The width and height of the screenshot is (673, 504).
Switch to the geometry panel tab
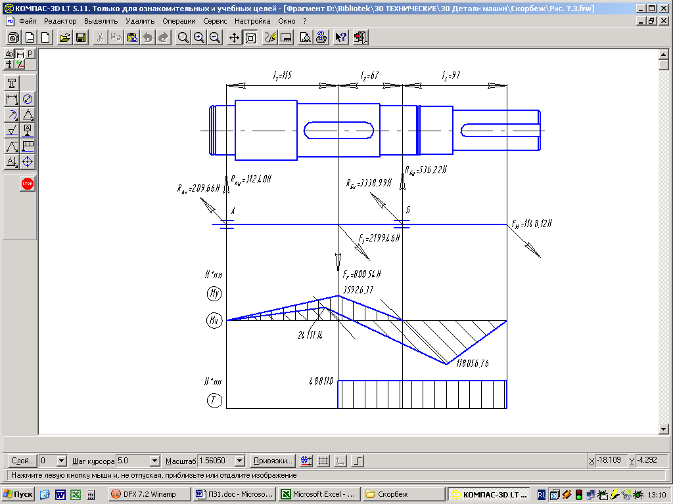9,54
